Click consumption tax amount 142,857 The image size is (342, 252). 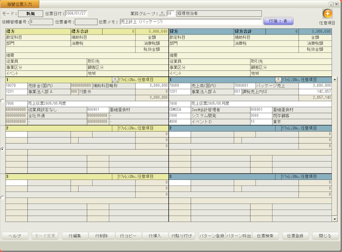pyautogui.click(x=315, y=92)
